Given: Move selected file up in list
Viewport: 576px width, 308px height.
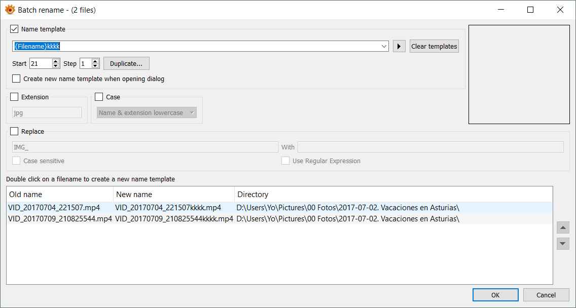Looking at the screenshot, I should pyautogui.click(x=563, y=227).
